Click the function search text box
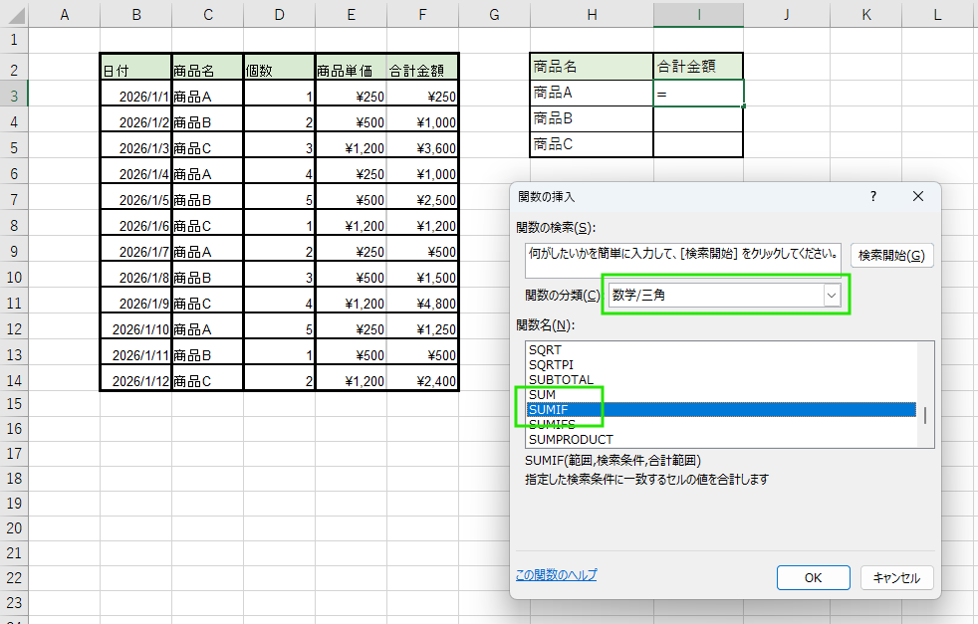Screen dimensions: 978x624 point(682,255)
